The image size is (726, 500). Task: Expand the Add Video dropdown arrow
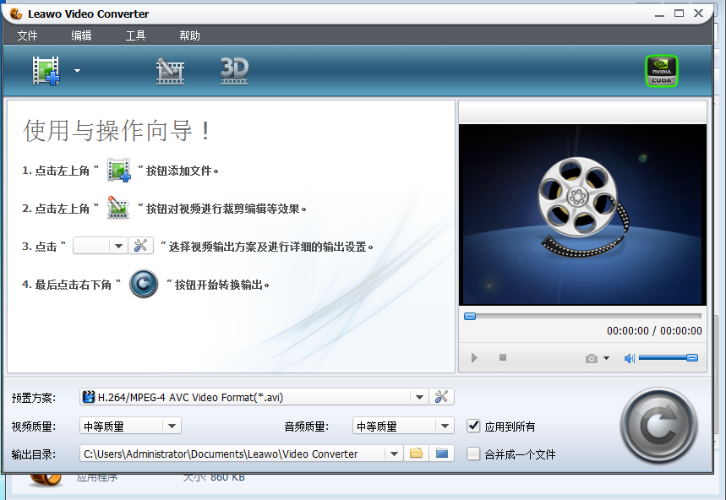click(x=77, y=71)
